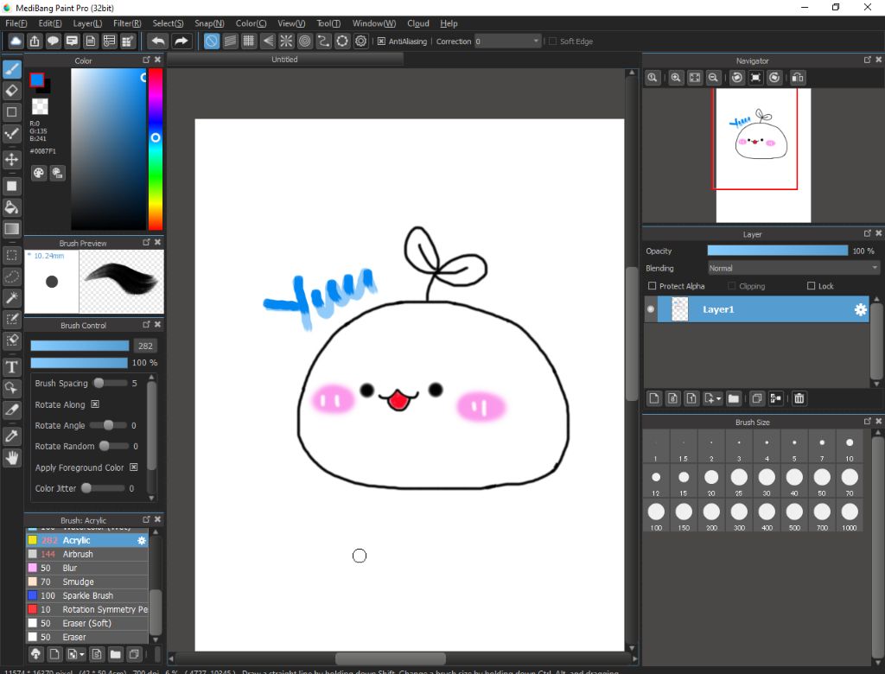Select the Hand pan tool
The width and height of the screenshot is (885, 674).
tap(12, 457)
